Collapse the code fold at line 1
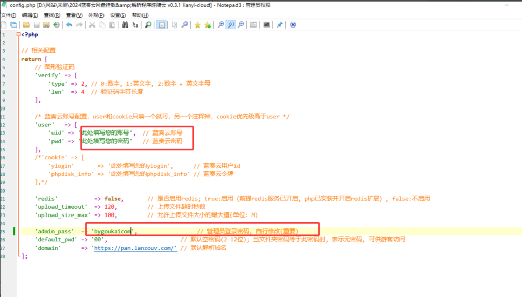The height and width of the screenshot is (297, 522). click(x=18, y=35)
